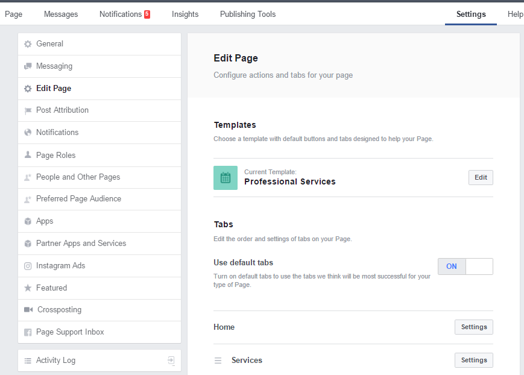Click the Activity Log exit arrow icon

click(x=171, y=361)
